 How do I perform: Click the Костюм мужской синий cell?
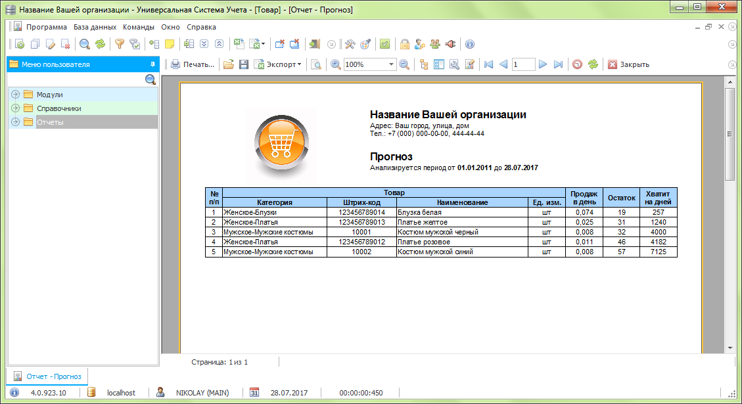point(462,252)
